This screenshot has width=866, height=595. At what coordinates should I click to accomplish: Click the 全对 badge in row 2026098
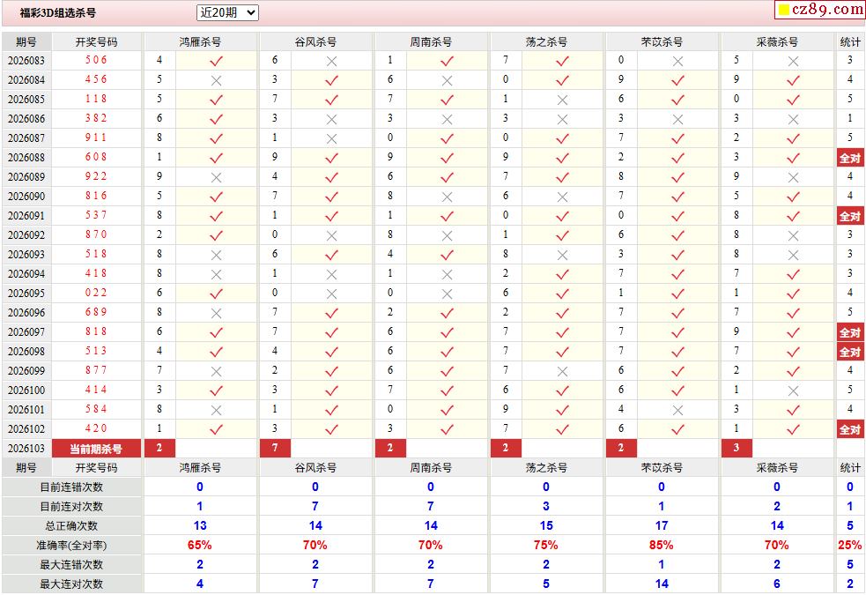point(850,352)
